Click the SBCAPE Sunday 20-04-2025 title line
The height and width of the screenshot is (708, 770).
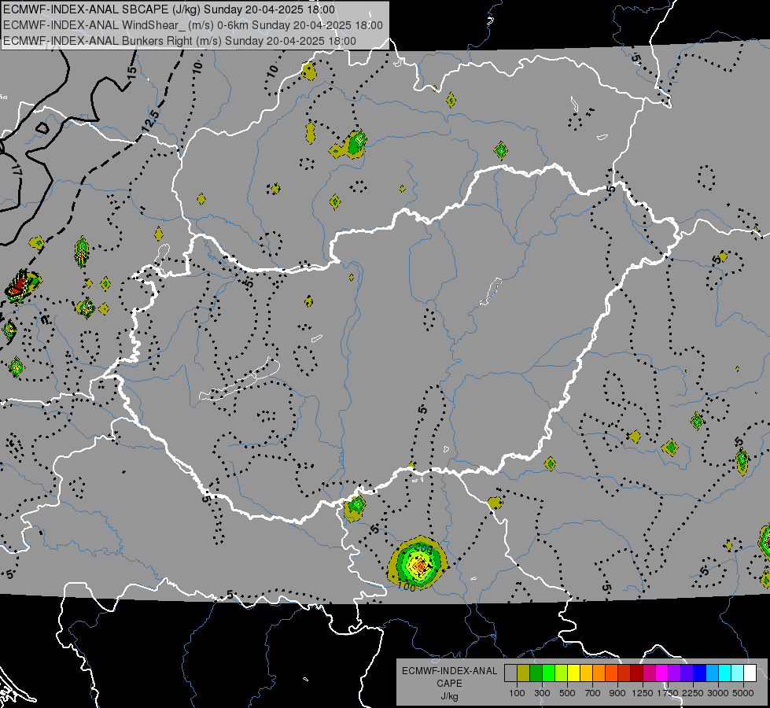click(169, 9)
